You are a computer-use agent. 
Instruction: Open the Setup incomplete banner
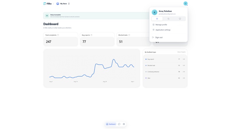pyautogui.click(x=97, y=16)
